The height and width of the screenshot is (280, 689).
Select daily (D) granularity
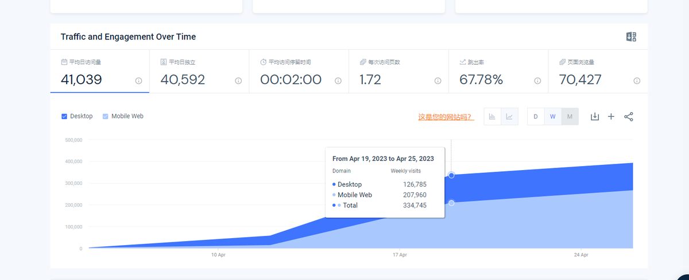tap(536, 116)
